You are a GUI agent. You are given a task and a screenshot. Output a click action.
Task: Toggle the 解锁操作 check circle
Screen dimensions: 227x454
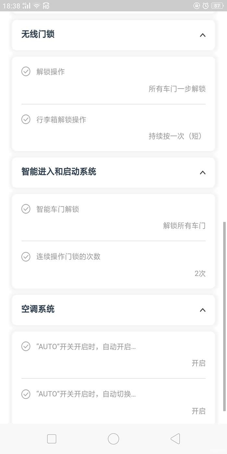(26, 71)
